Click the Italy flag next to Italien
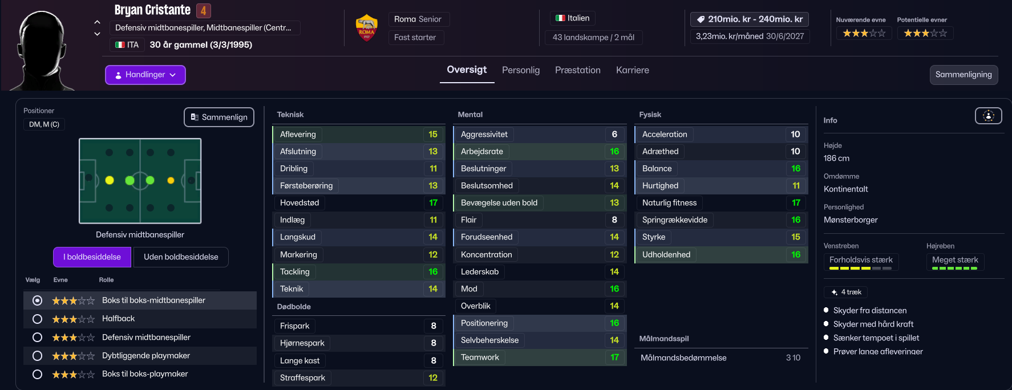Viewport: 1012px width, 390px height. pyautogui.click(x=560, y=18)
